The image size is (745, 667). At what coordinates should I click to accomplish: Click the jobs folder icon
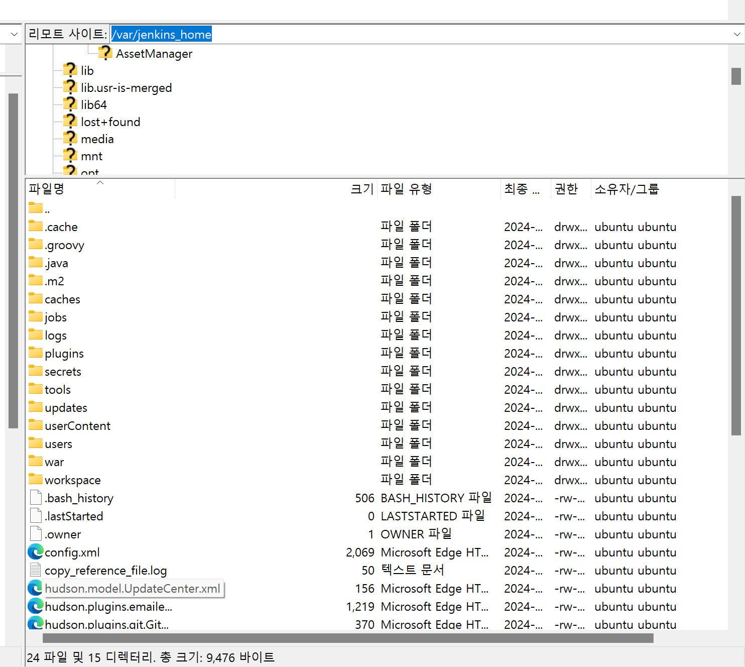click(x=36, y=316)
